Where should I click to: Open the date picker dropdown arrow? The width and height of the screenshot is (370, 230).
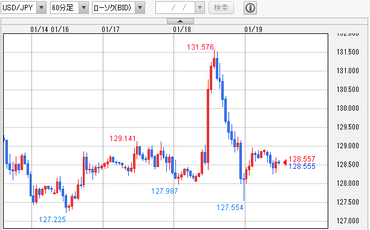(200, 8)
